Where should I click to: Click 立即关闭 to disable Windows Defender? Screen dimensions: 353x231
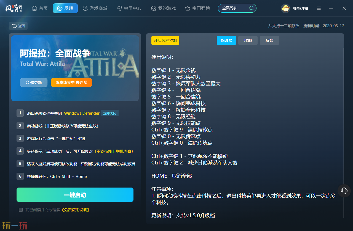110,113
